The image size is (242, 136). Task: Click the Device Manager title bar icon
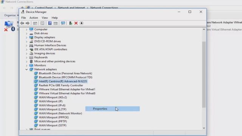(x=23, y=12)
